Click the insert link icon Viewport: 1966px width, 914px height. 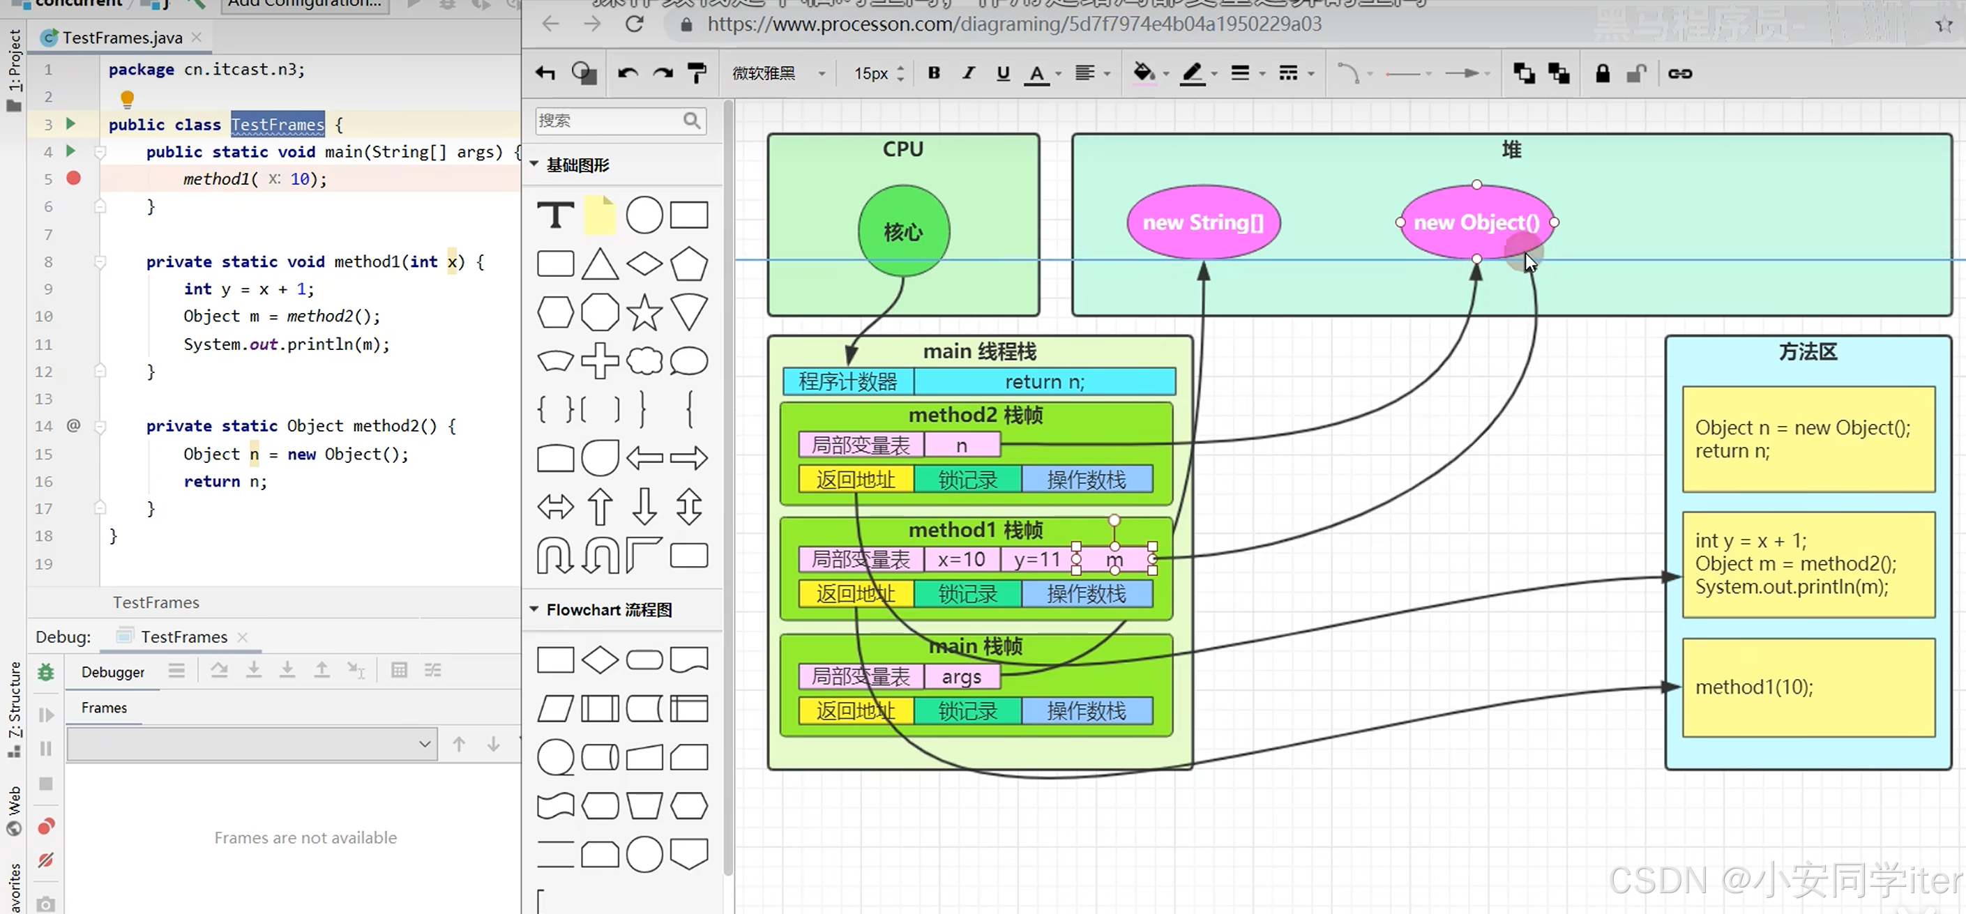pyautogui.click(x=1680, y=73)
